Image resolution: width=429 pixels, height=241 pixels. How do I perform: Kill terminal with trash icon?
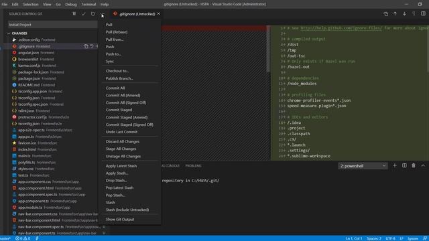[414, 165]
